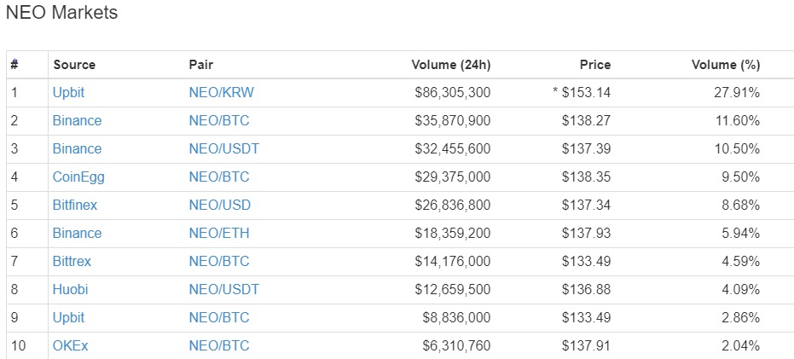Viewport: 794px width, 359px height.
Task: Open the Huobi source link
Action: tap(71, 289)
